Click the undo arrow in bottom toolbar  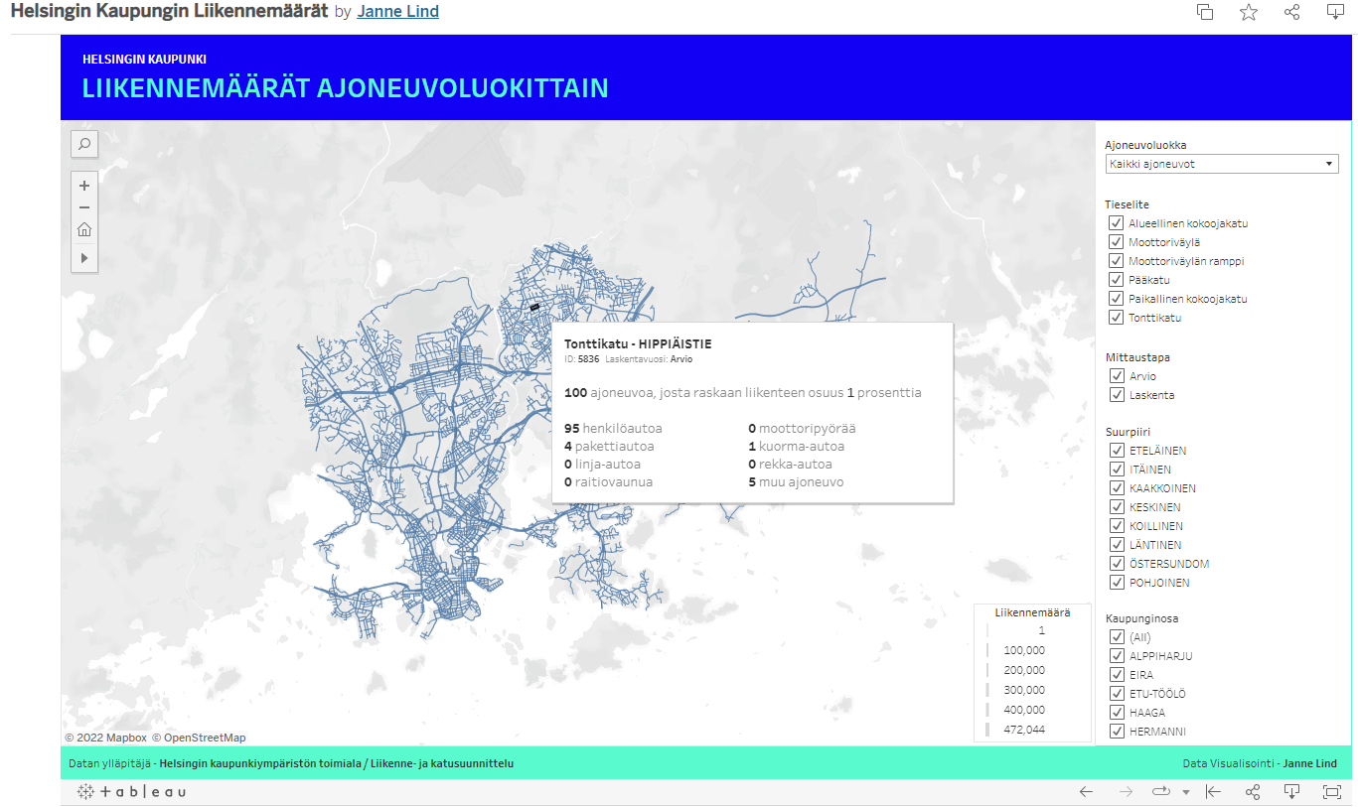(1086, 791)
